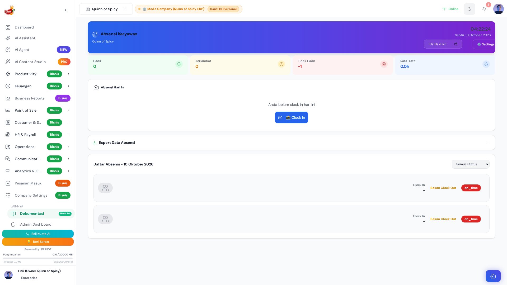507x285 pixels.
Task: Toggle dark mode with the moon icon
Action: coord(470,9)
